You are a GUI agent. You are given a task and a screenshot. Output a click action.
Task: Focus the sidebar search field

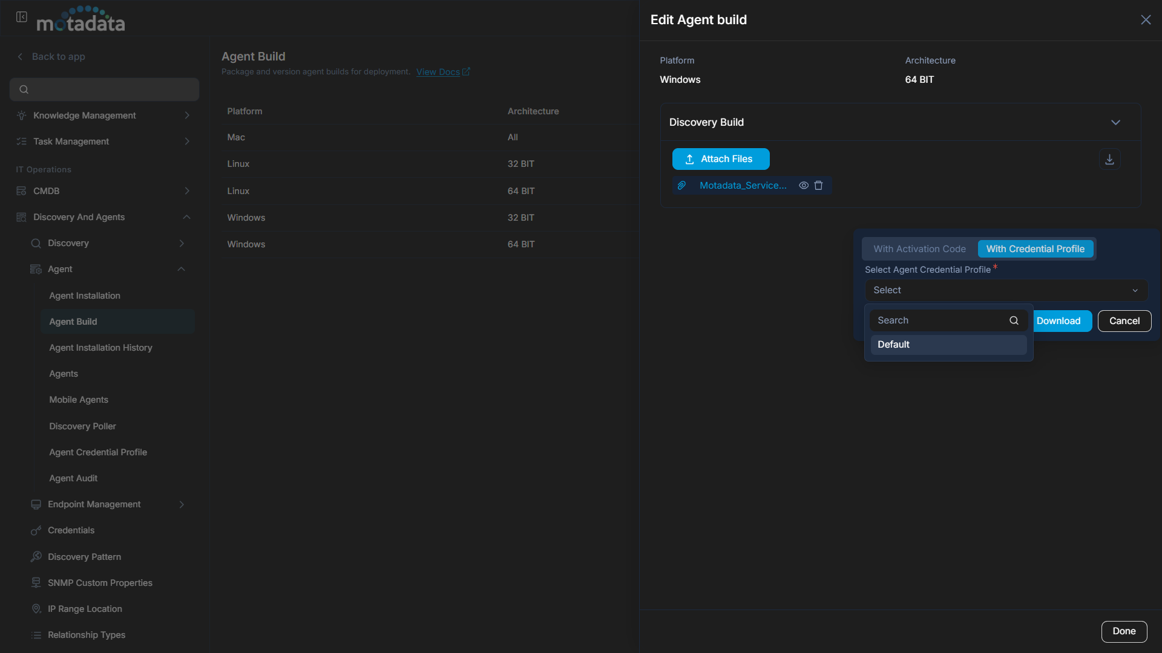click(104, 89)
